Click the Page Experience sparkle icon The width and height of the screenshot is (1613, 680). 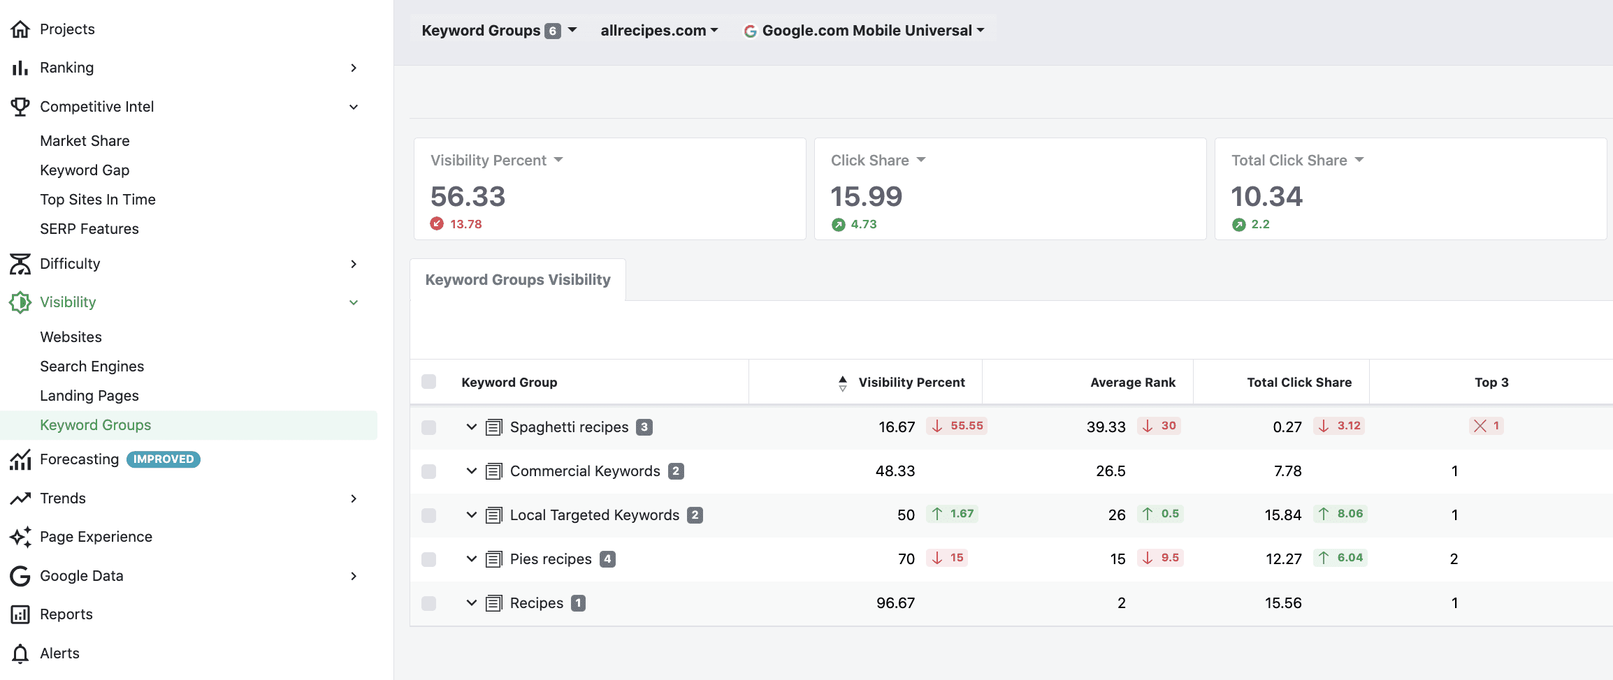point(20,537)
